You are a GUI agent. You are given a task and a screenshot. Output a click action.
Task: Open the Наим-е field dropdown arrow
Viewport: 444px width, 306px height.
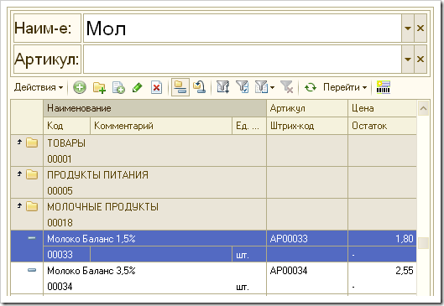pyautogui.click(x=408, y=29)
